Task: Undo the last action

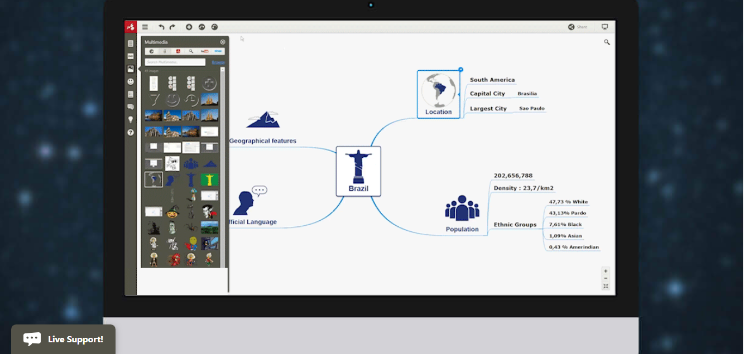Action: [161, 27]
